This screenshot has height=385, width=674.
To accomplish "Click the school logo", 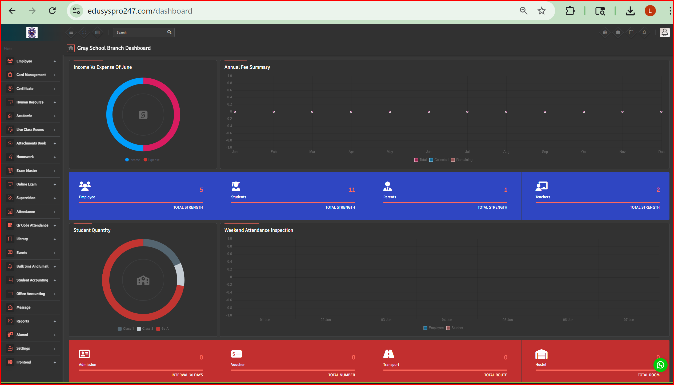I will tap(32, 33).
